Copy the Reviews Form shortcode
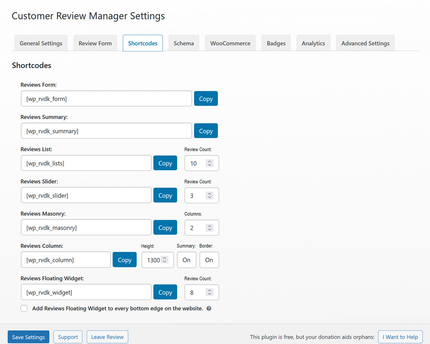This screenshot has height=344, width=430. (x=206, y=98)
